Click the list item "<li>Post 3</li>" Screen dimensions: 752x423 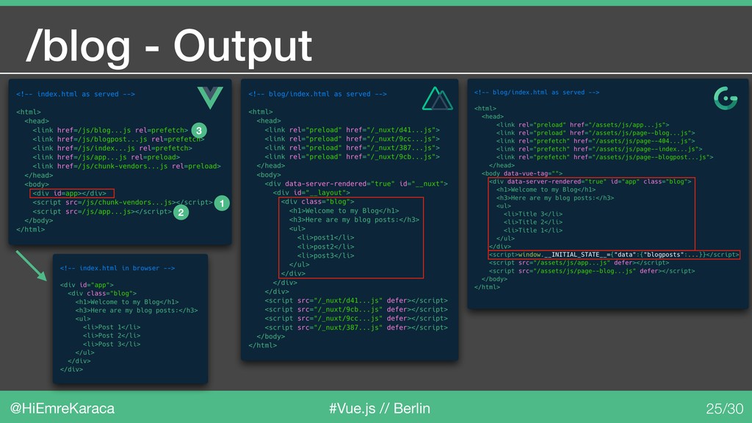[112, 344]
